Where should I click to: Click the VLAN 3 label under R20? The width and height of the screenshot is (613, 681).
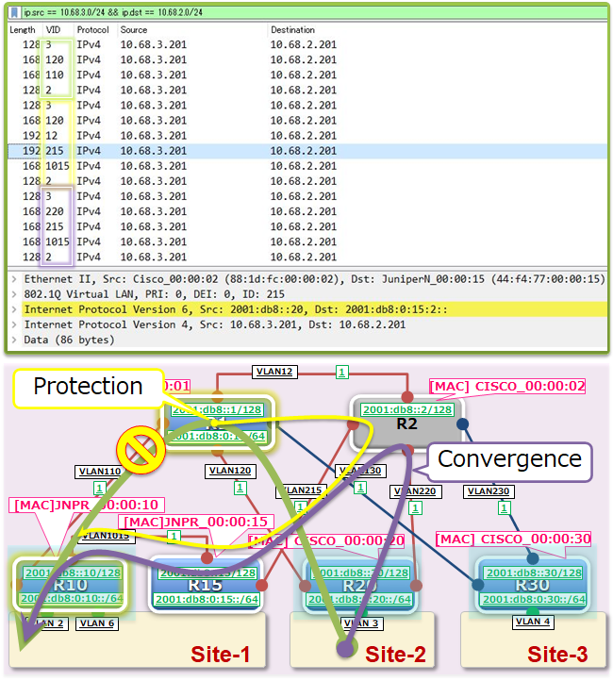click(361, 623)
